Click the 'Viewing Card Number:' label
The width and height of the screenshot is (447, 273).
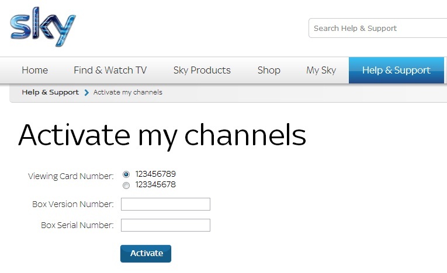[71, 177]
